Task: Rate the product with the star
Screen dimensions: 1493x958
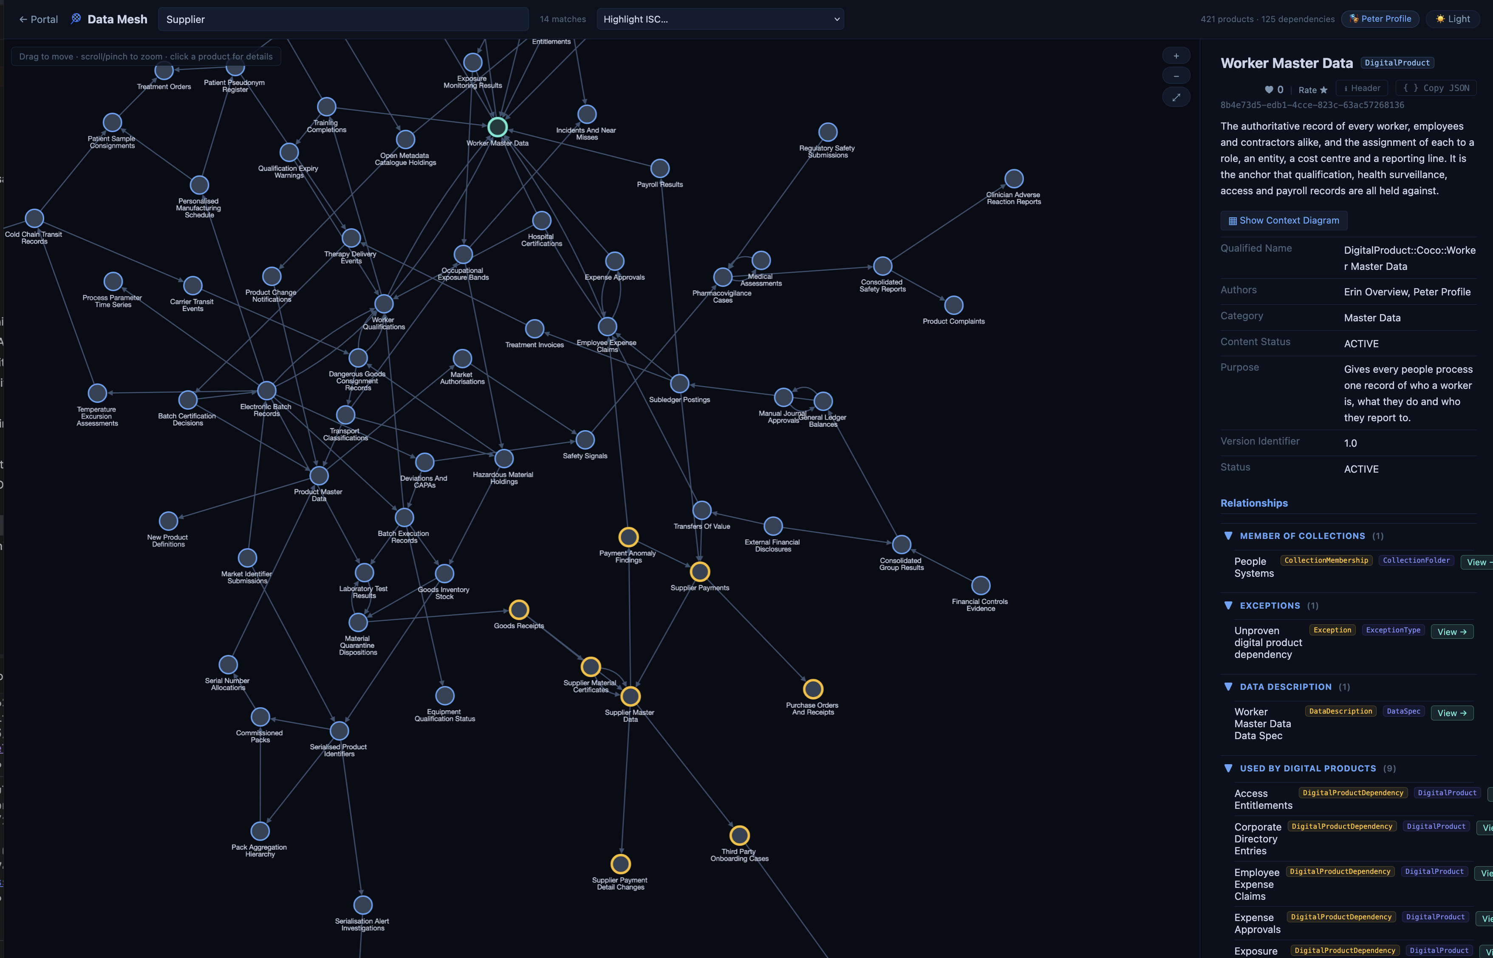Action: coord(1313,90)
